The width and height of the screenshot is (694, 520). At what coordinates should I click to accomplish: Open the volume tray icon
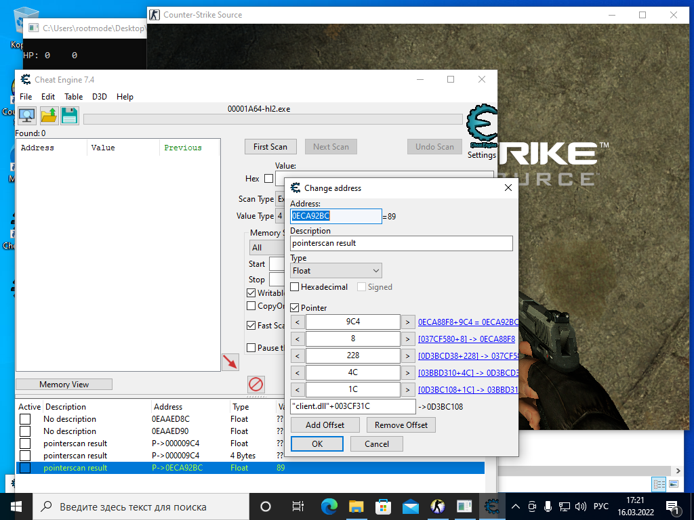pos(580,506)
